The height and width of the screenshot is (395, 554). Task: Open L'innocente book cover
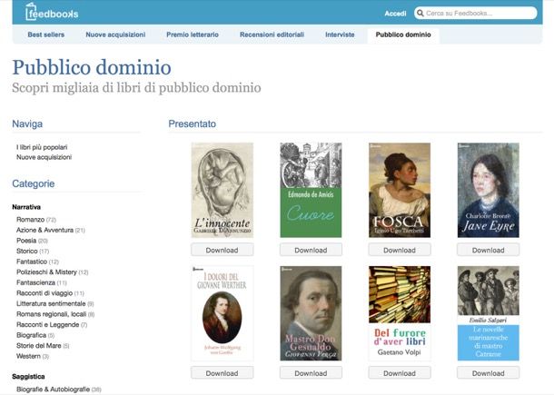(223, 190)
